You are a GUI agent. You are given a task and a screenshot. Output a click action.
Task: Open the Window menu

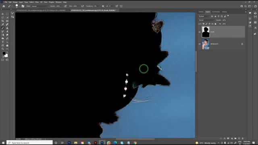point(58,2)
